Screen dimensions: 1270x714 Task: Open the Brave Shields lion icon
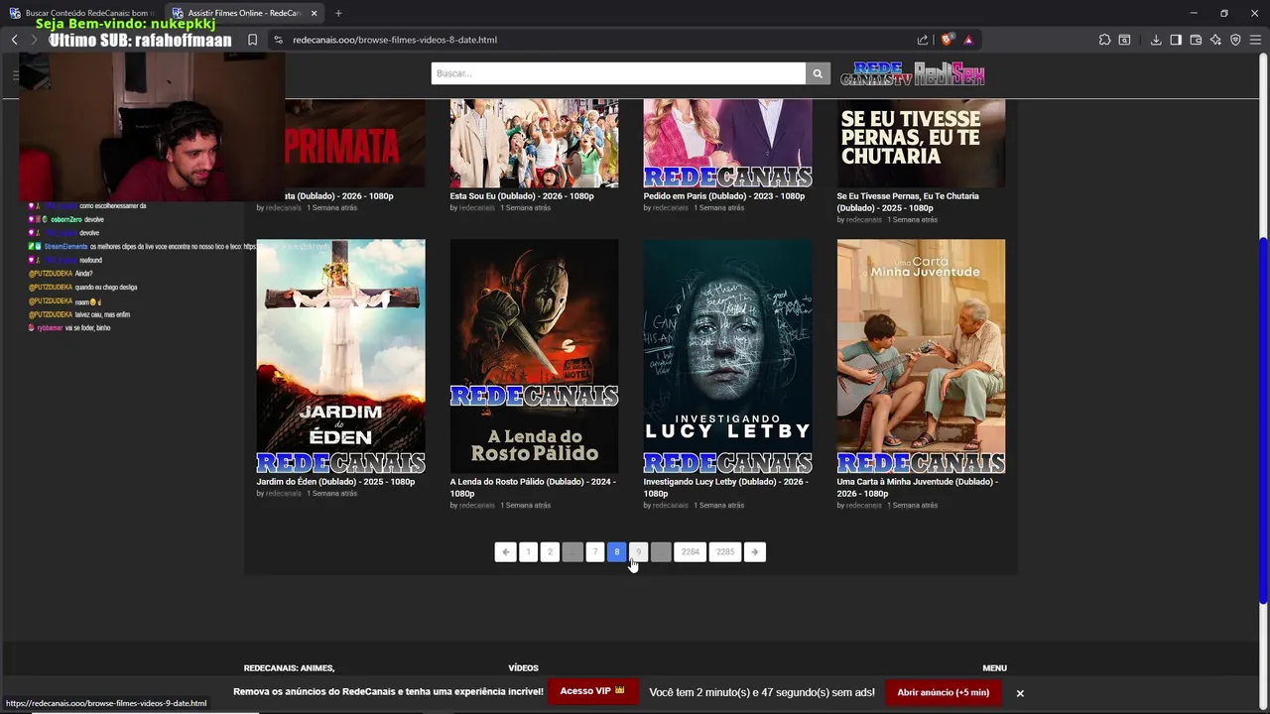pyautogui.click(x=948, y=40)
